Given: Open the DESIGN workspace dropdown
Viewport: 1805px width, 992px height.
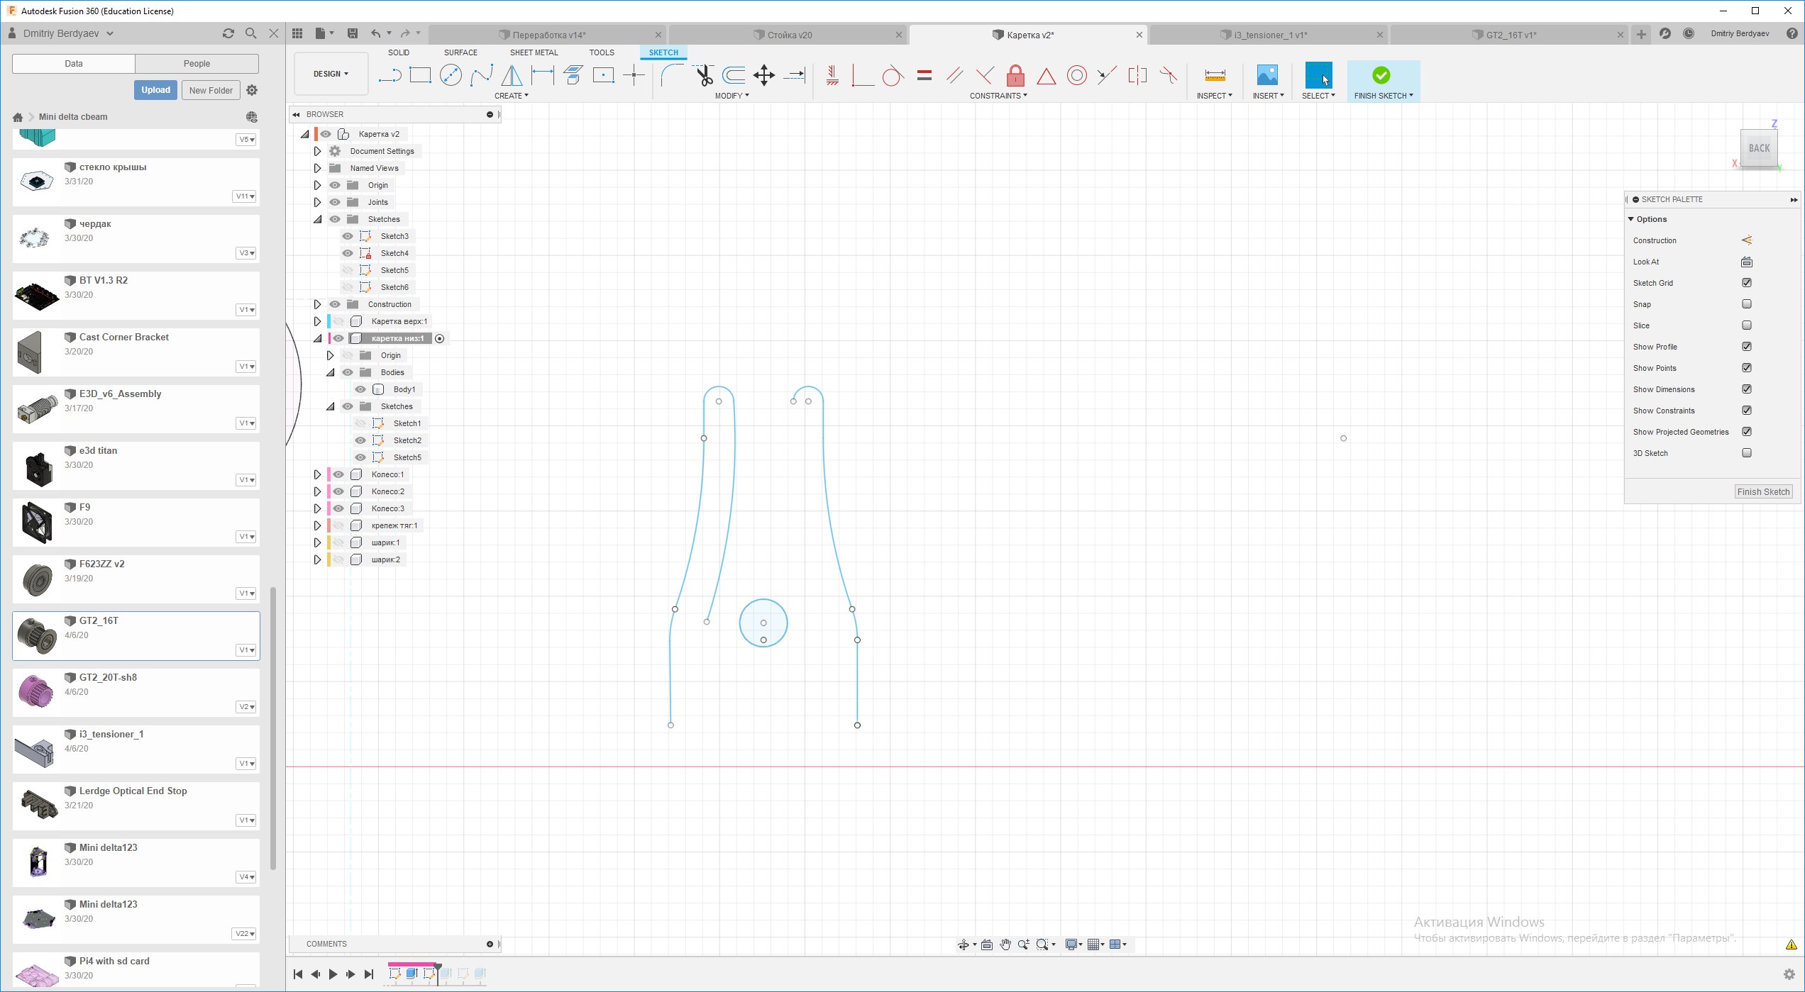Looking at the screenshot, I should (x=331, y=74).
